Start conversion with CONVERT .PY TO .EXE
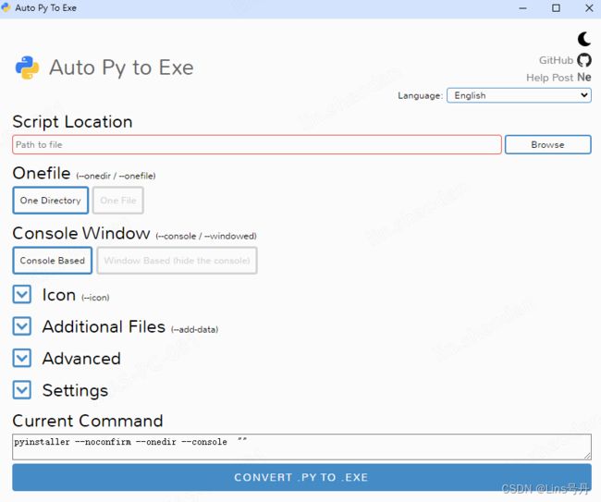This screenshot has height=502, width=601. click(x=301, y=477)
